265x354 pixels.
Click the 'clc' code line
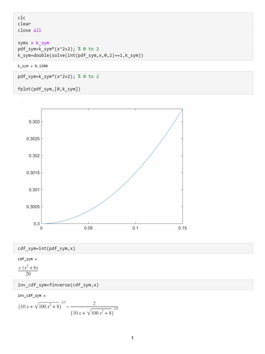pyautogui.click(x=22, y=18)
